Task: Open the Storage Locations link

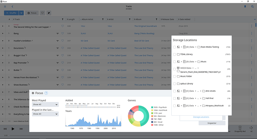Action: [201, 117]
